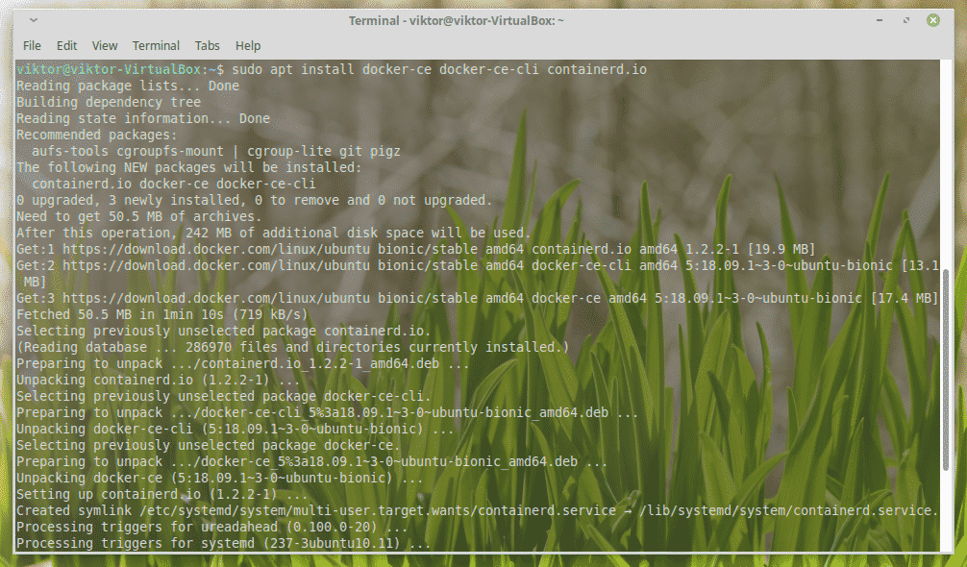Click the 'Fetched 50.5 MB in 1min 10s' line
The image size is (967, 567).
pyautogui.click(x=162, y=314)
